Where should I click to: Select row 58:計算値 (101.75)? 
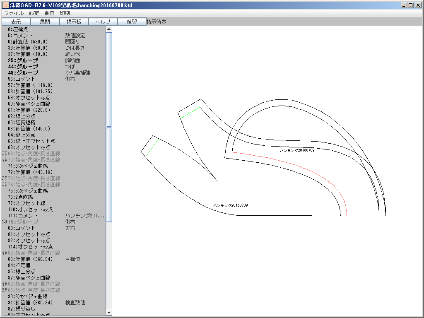(54, 92)
